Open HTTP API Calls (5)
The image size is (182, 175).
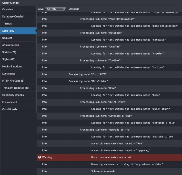[x=13, y=81]
